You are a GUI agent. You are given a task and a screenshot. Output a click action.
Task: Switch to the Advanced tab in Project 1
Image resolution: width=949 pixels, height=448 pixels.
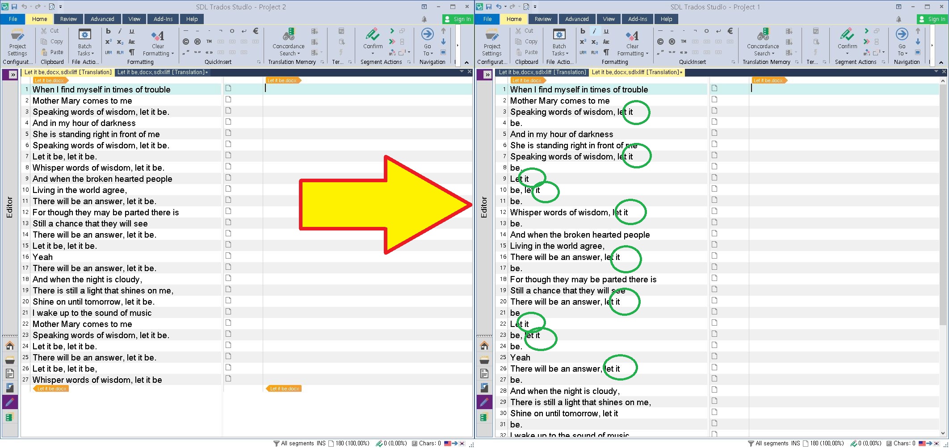(577, 19)
